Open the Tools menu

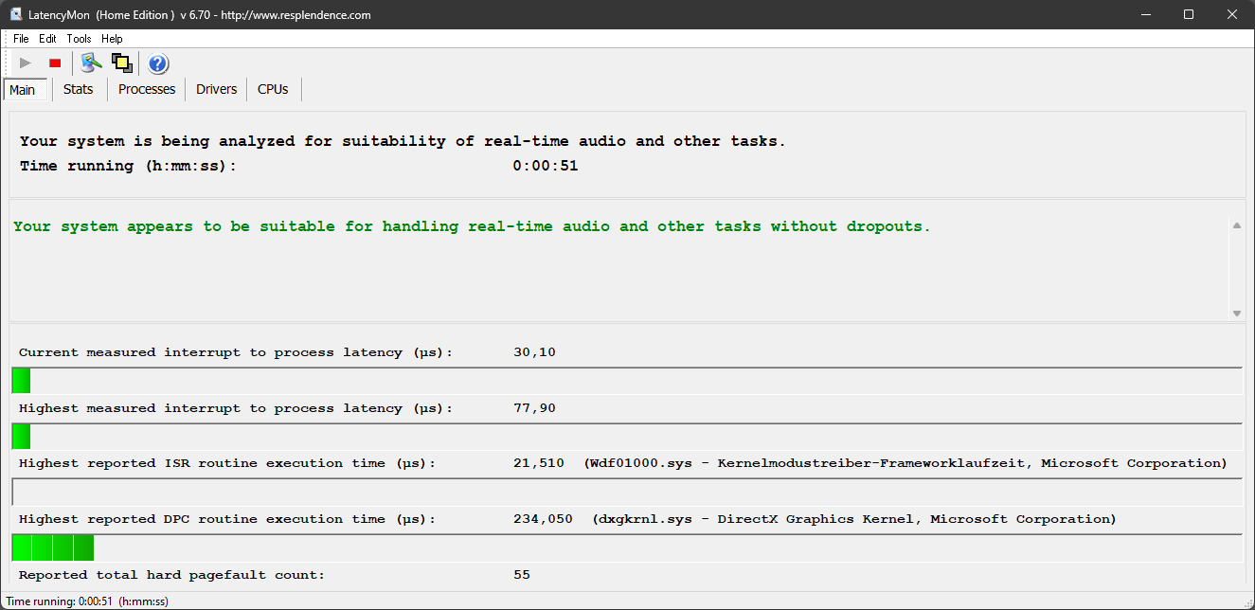click(79, 39)
